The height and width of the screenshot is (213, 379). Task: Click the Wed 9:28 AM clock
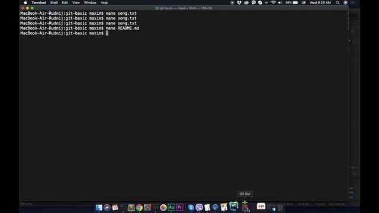320,2
